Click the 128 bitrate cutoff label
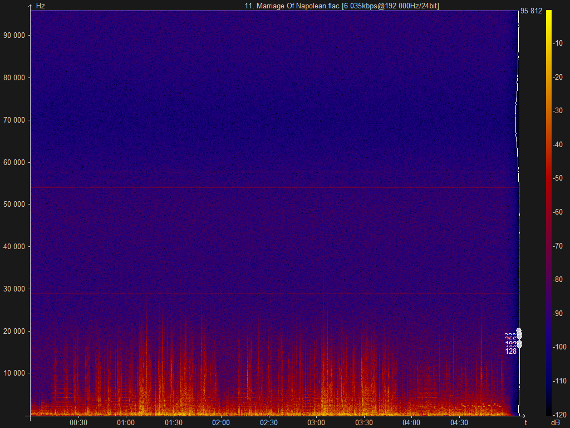The height and width of the screenshot is (428, 570). pos(511,351)
